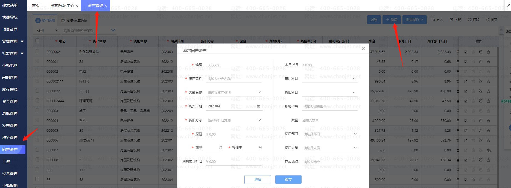Click the 资产名称 input field
This screenshot has height=188, width=511.
coord(234,79)
